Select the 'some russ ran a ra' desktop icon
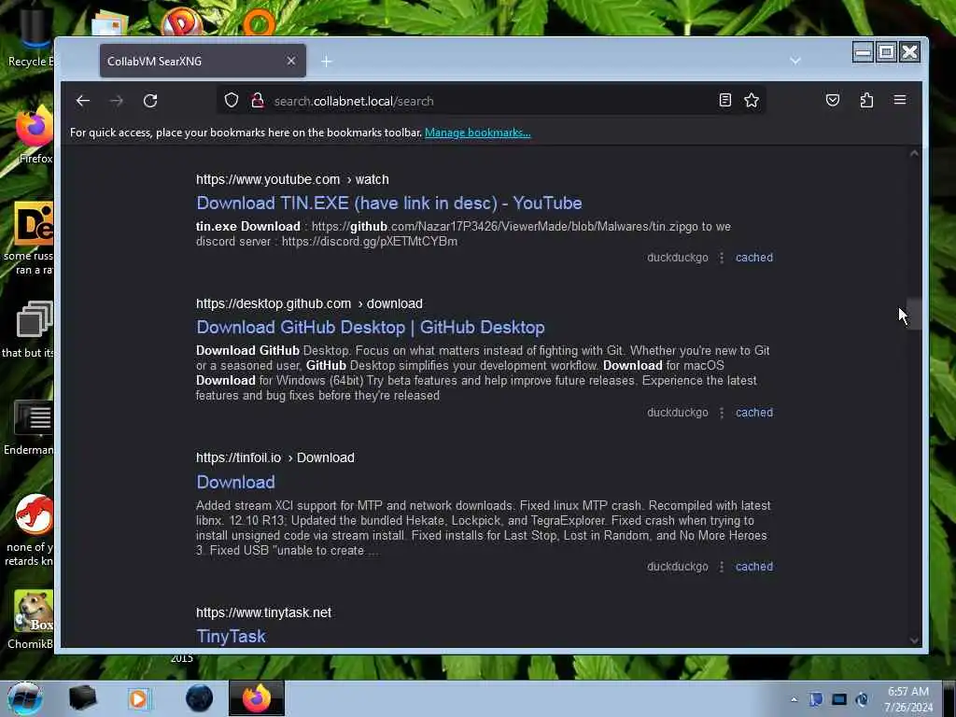The height and width of the screenshot is (717, 956). (31, 239)
